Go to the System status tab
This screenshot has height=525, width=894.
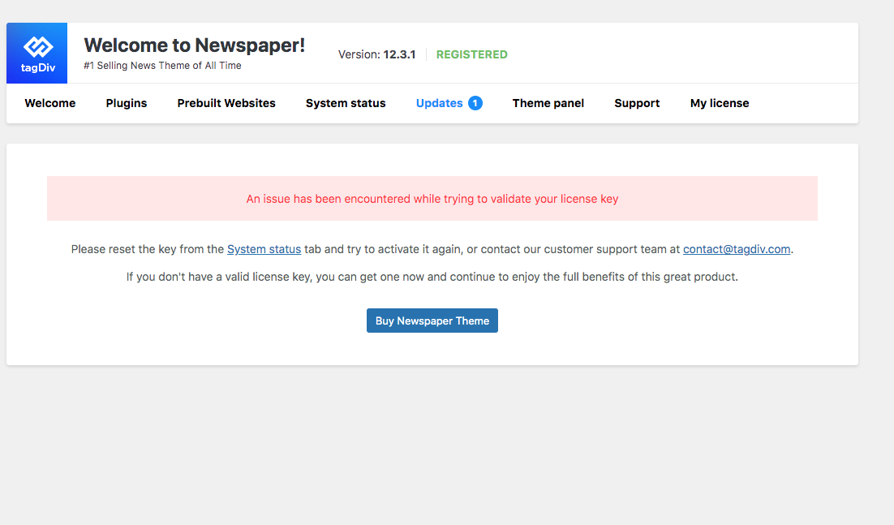(x=346, y=103)
